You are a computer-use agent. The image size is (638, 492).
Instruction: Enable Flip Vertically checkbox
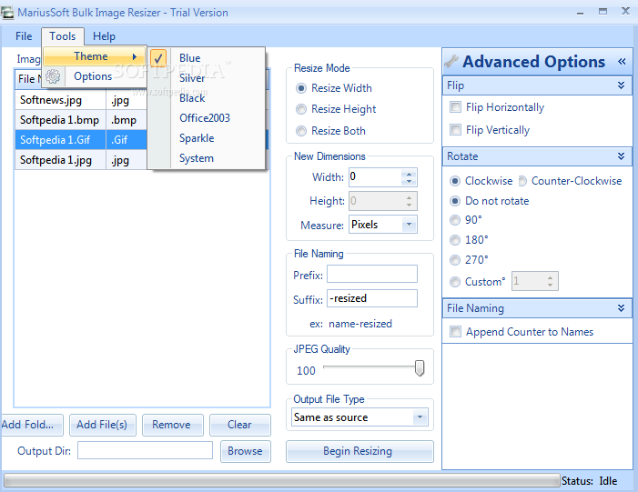pos(455,130)
